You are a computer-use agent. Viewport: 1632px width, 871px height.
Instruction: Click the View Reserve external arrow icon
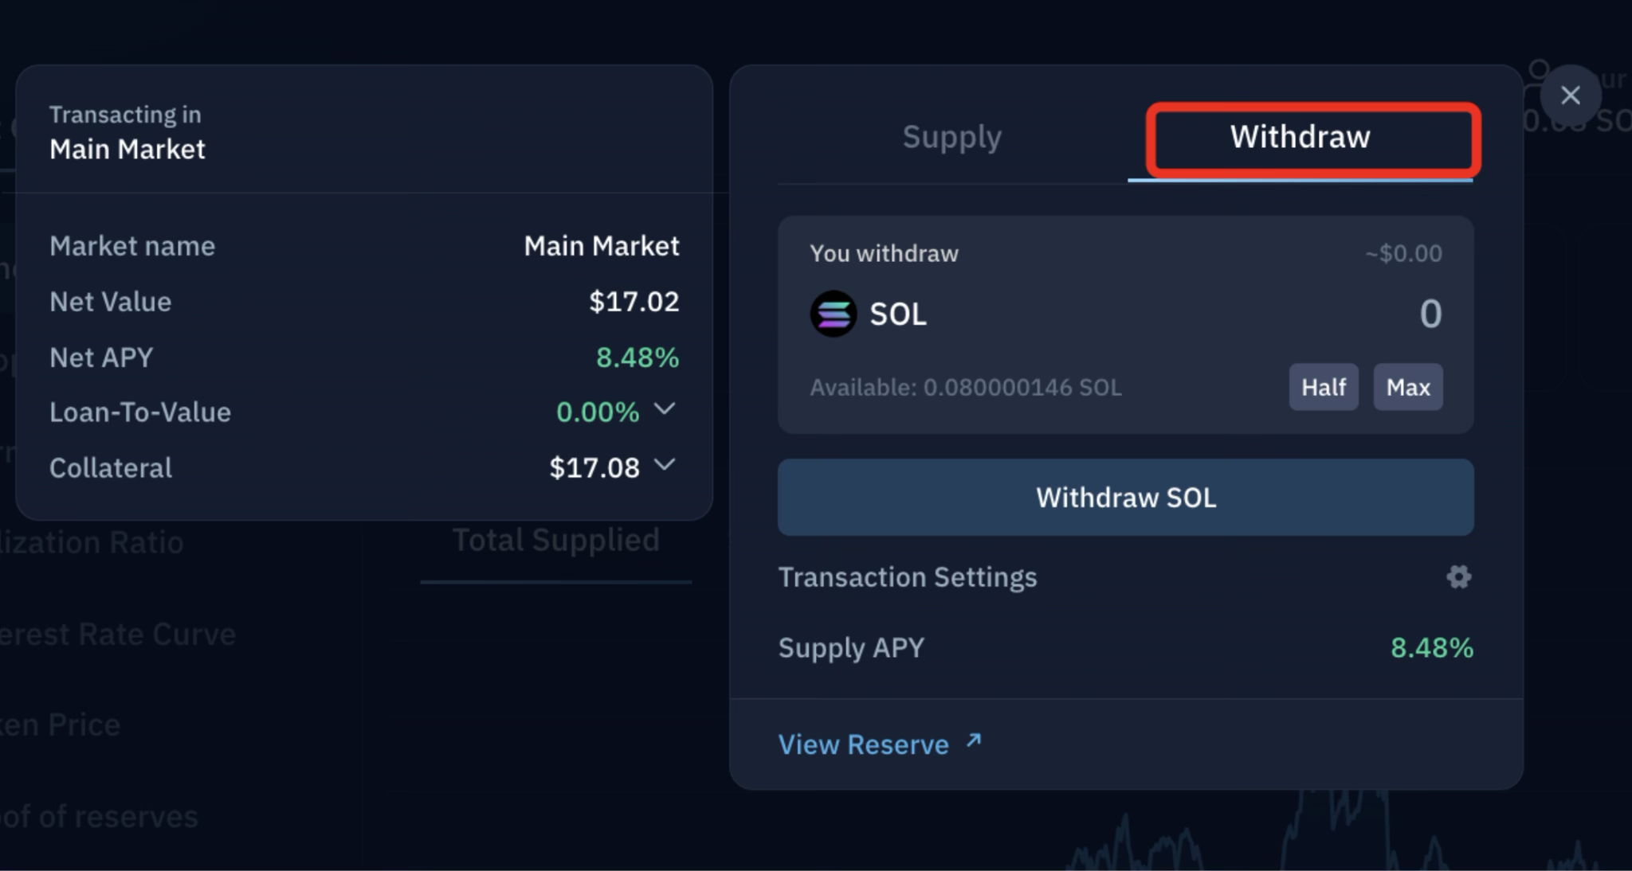[x=973, y=741]
